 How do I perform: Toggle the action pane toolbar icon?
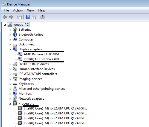pos(34,17)
